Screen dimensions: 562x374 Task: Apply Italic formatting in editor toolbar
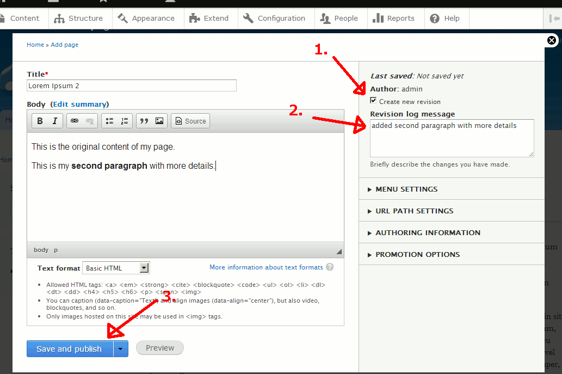click(x=55, y=121)
